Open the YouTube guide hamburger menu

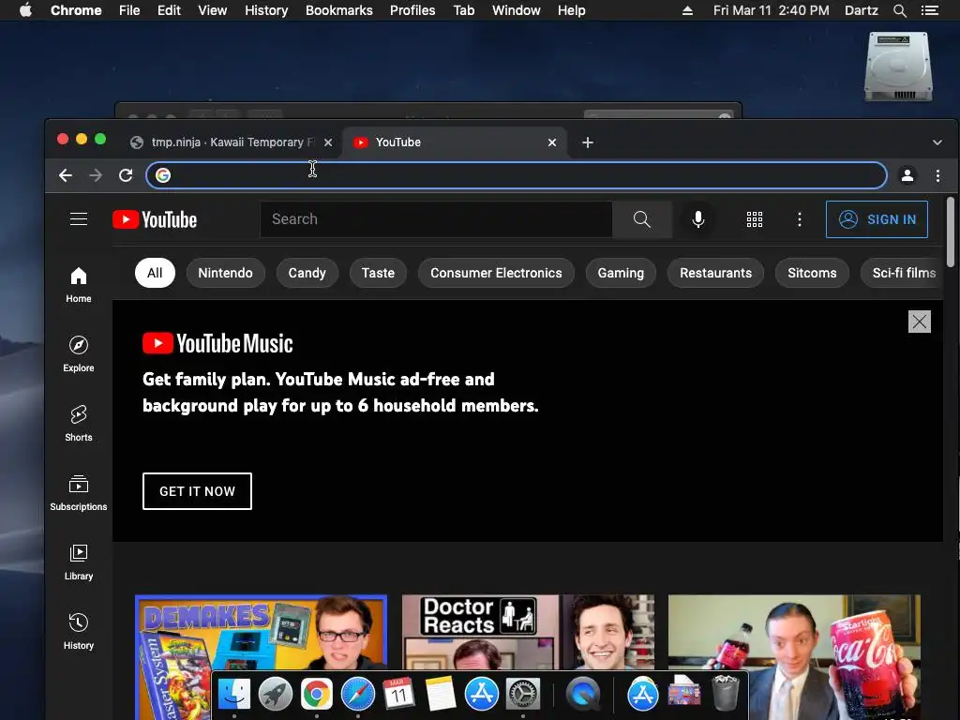(79, 219)
